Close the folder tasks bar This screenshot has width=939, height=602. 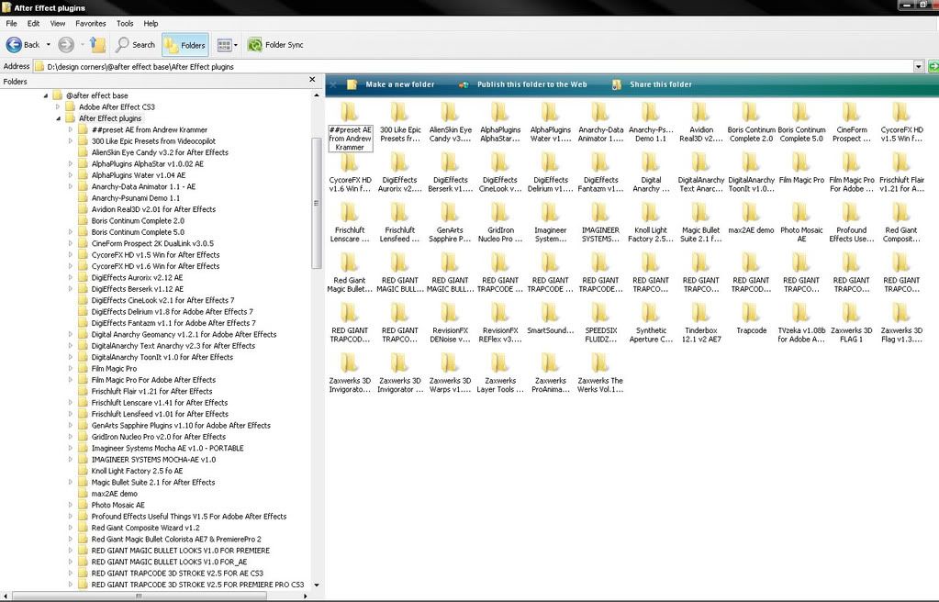(333, 84)
